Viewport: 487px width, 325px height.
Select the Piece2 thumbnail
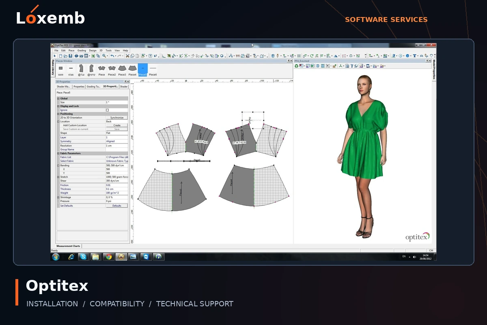(x=112, y=70)
